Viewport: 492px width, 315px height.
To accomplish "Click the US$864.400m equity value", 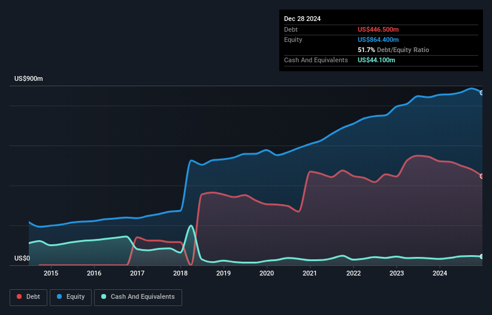I will pyautogui.click(x=378, y=40).
